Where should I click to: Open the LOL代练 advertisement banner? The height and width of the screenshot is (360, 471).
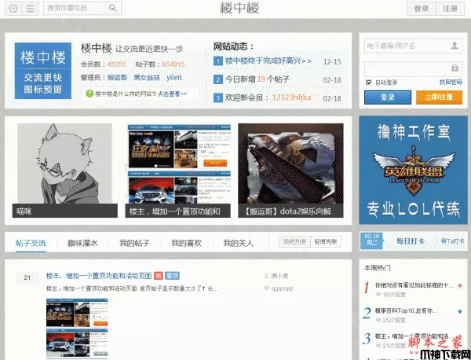[413, 171]
